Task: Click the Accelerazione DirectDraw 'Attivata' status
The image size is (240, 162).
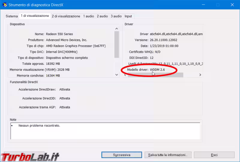Action: coord(64,89)
